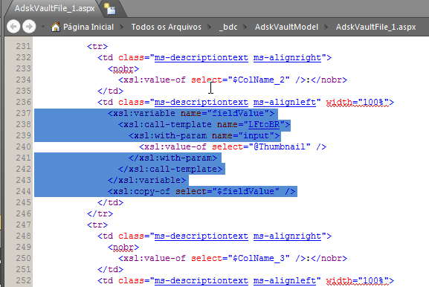Click ms-alignleft class on line 252

click(285, 280)
